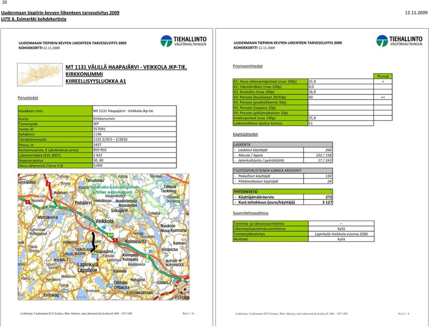The height and width of the screenshot is (327, 429).
Task: Click the value '17 / 243' for Jalankulkijoita / pyöräilijöitä
Action: click(x=325, y=160)
